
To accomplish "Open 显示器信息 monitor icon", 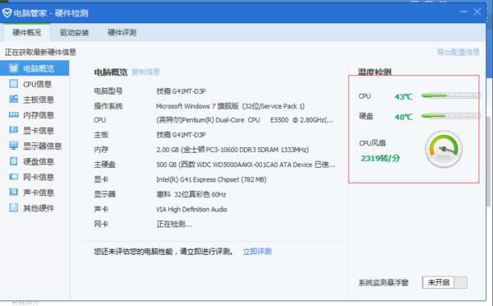I will (13, 146).
